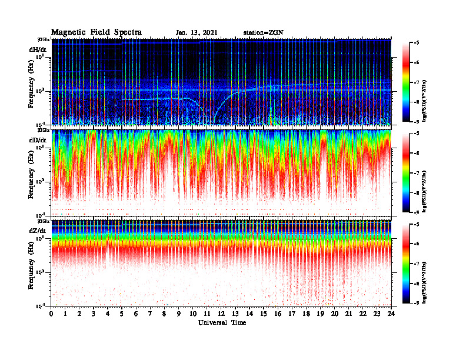Click hour tick label "7" on time axis
466x360 pixels.
[x=150, y=314]
